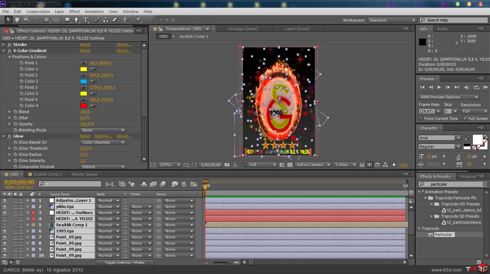Open the timeline Graph Editor

[194, 184]
